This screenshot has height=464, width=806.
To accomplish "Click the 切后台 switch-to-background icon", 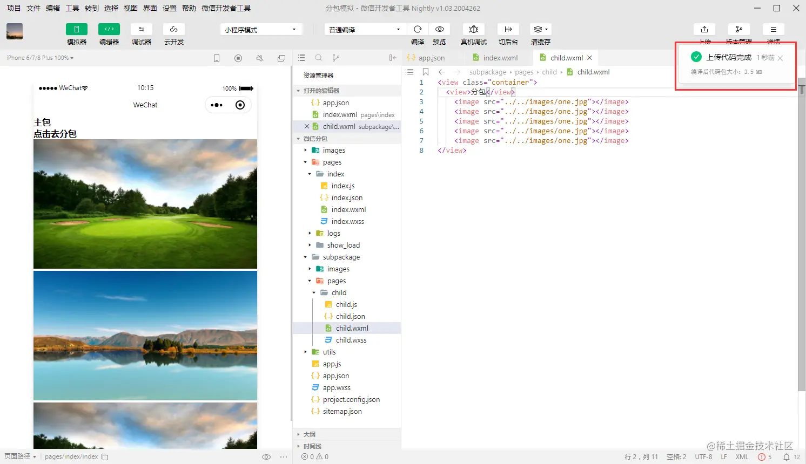I will click(508, 29).
